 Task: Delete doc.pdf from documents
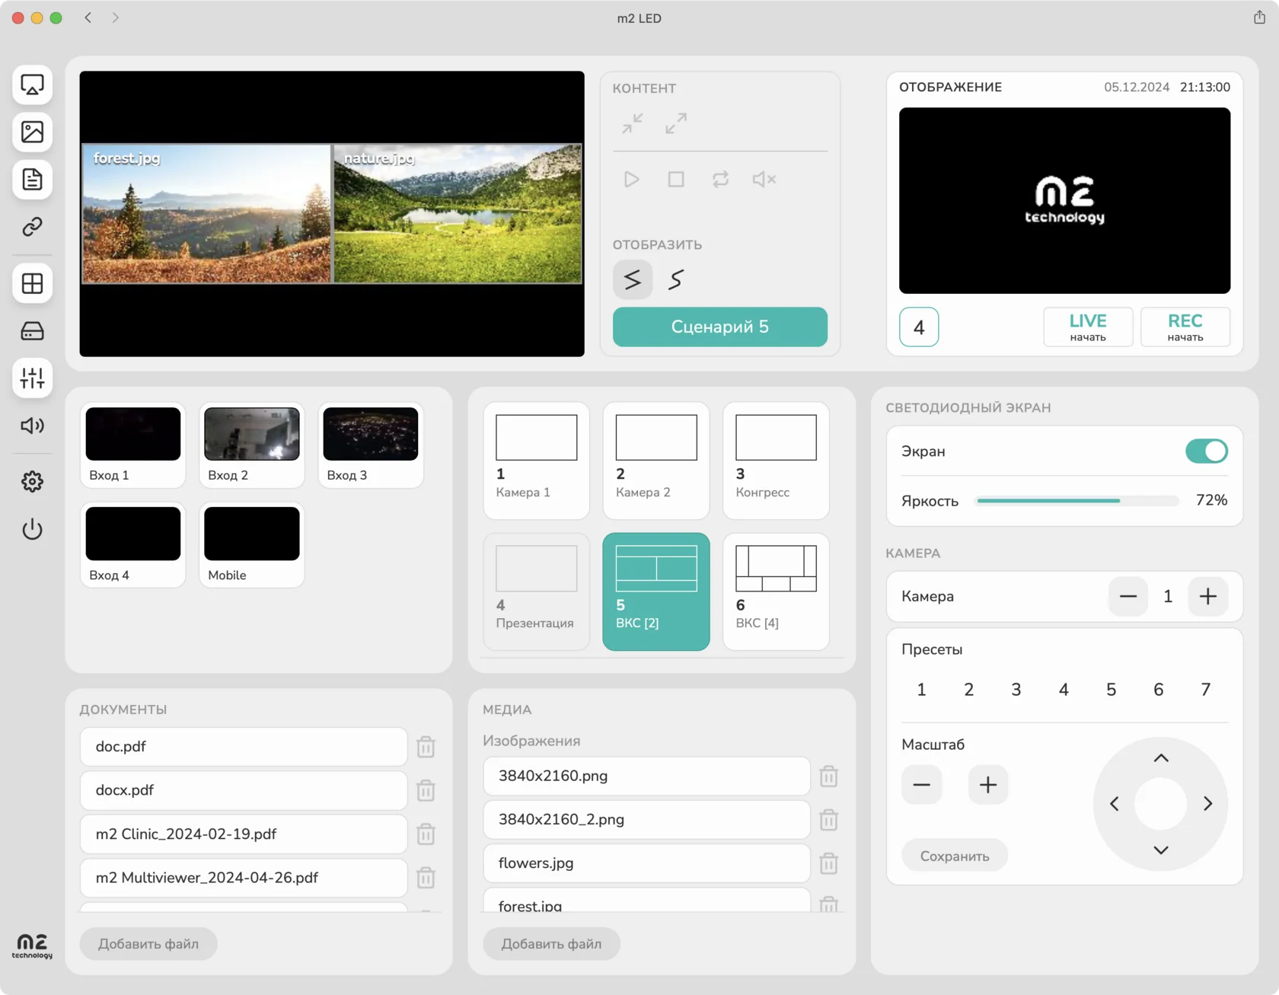(426, 747)
